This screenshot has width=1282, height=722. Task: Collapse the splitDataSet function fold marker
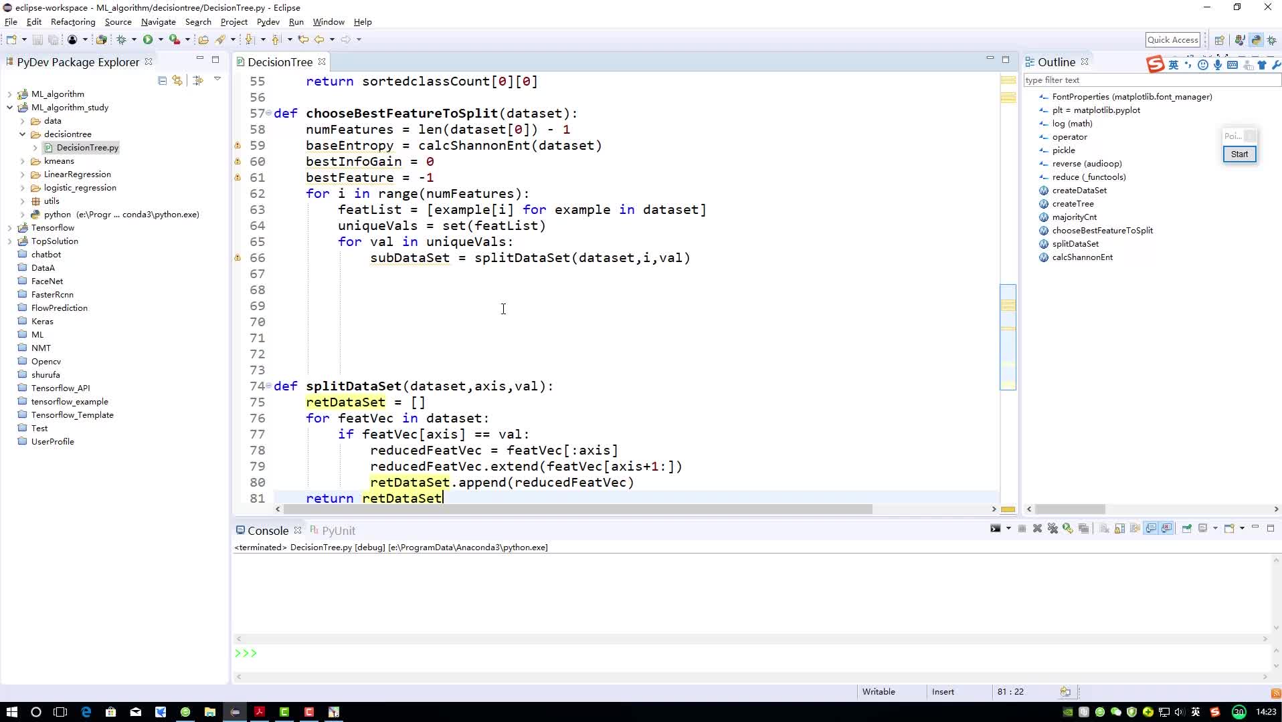(x=269, y=386)
